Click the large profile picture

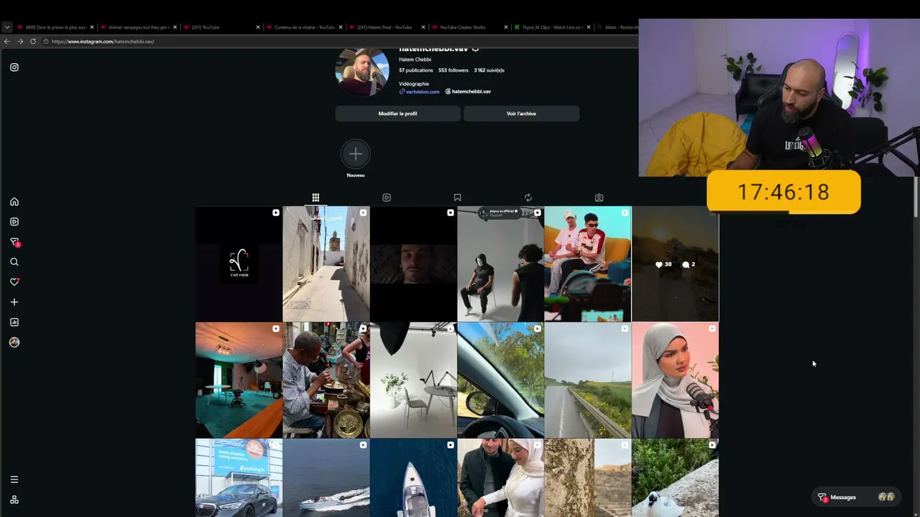362,70
